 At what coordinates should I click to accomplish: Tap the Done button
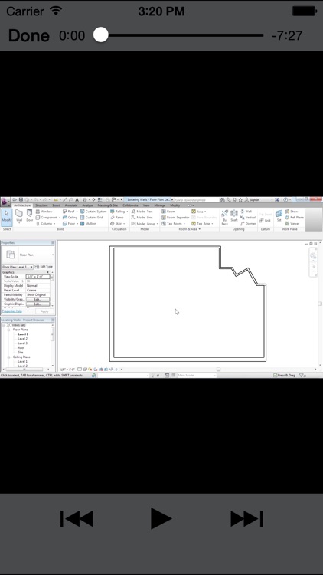(x=28, y=35)
